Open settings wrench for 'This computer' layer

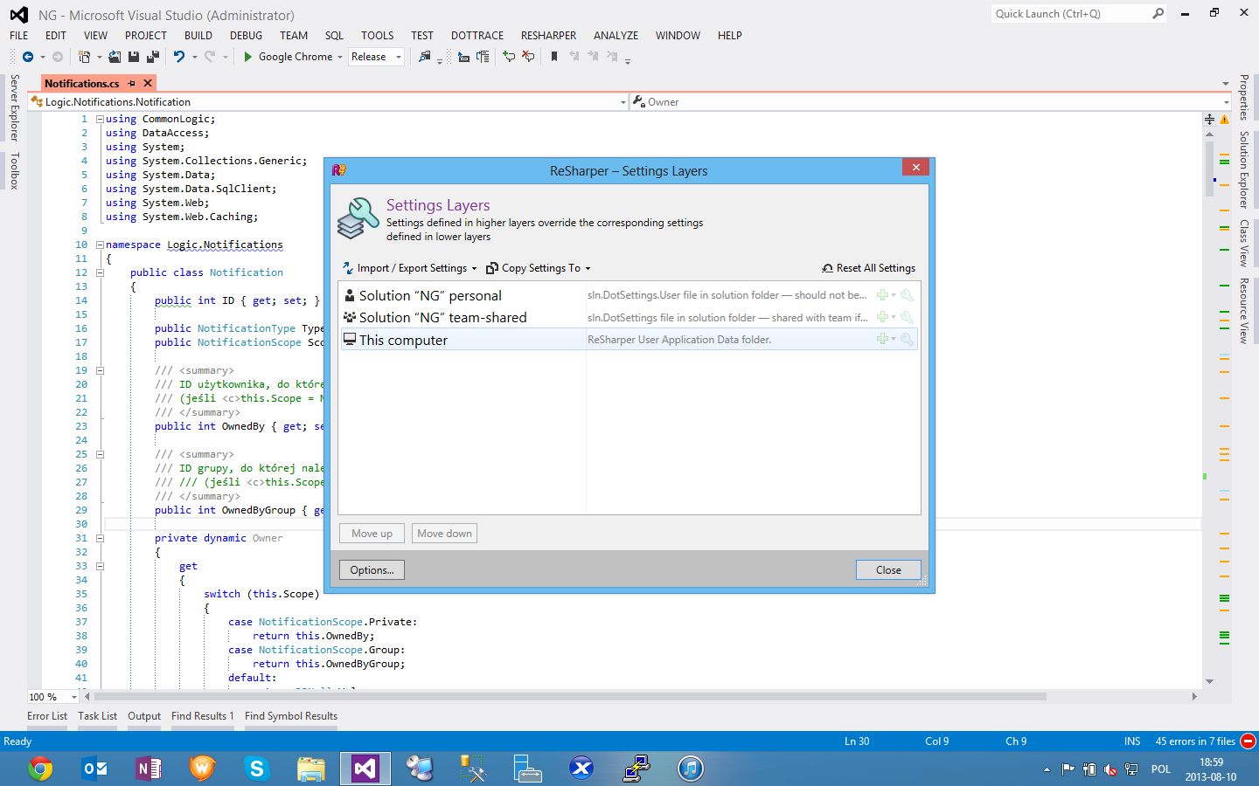coord(907,339)
